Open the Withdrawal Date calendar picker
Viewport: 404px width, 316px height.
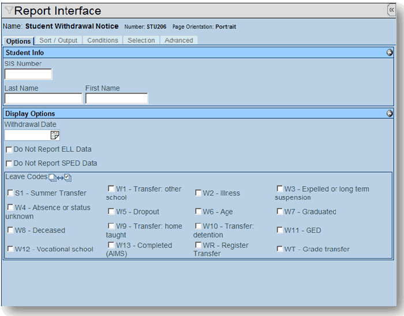(x=55, y=135)
